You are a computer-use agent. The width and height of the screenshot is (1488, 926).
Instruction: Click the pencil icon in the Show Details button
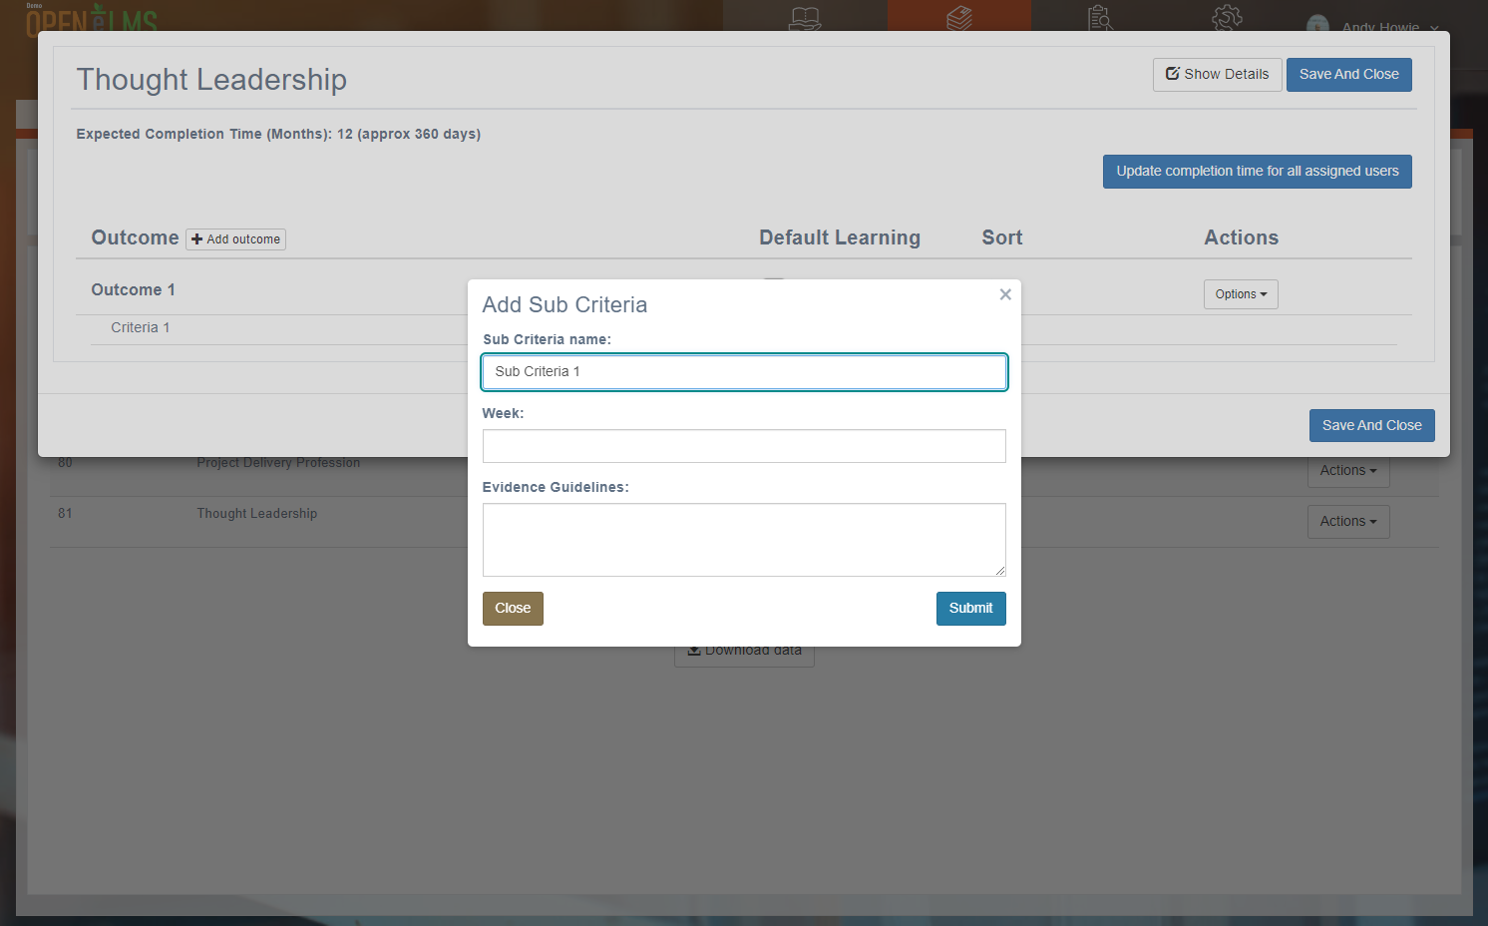[x=1173, y=74]
